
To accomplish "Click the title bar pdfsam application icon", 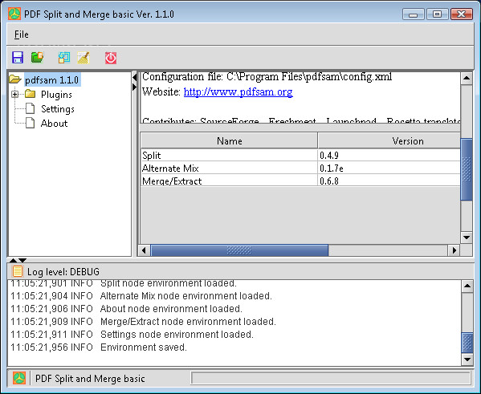I will [14, 14].
